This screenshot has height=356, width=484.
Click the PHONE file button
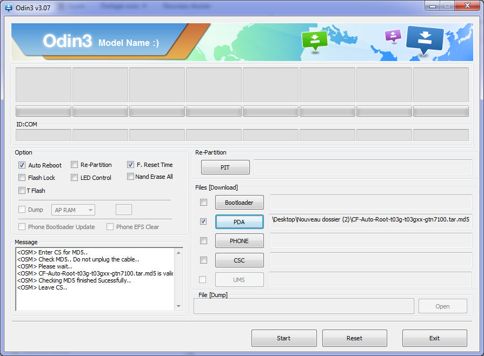[239, 241]
